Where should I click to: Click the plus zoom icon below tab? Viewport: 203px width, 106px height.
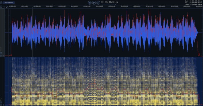[x=4, y=6]
